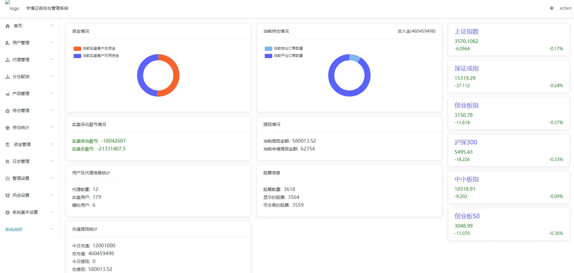Click the 风控设置 shield icon
Image resolution: width=574 pixels, height=273 pixels.
click(8, 196)
